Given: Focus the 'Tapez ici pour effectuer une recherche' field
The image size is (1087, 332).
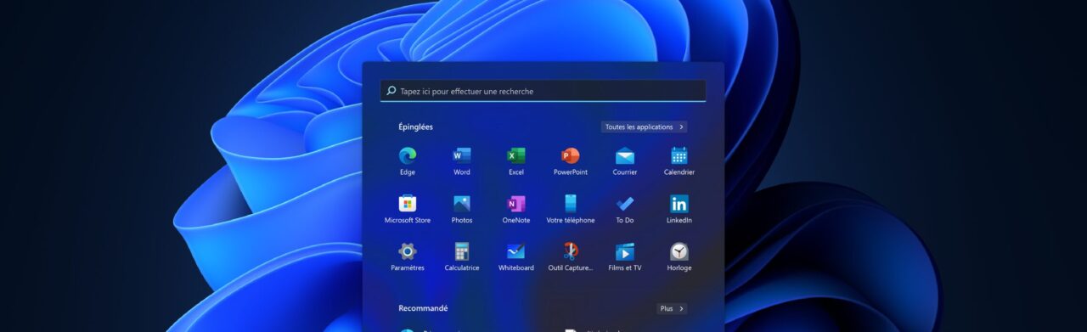Looking at the screenshot, I should click(x=543, y=91).
